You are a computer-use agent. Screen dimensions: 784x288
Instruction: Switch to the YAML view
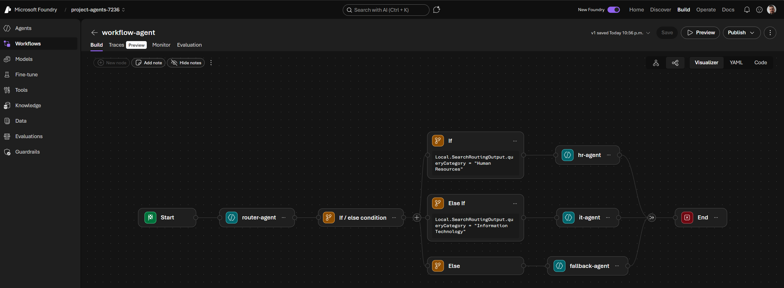tap(736, 63)
